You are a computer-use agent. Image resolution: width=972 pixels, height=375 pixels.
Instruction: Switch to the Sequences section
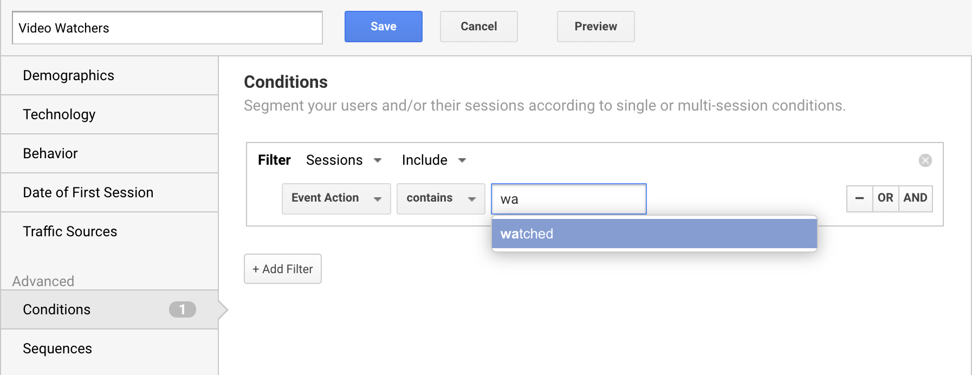[110, 348]
